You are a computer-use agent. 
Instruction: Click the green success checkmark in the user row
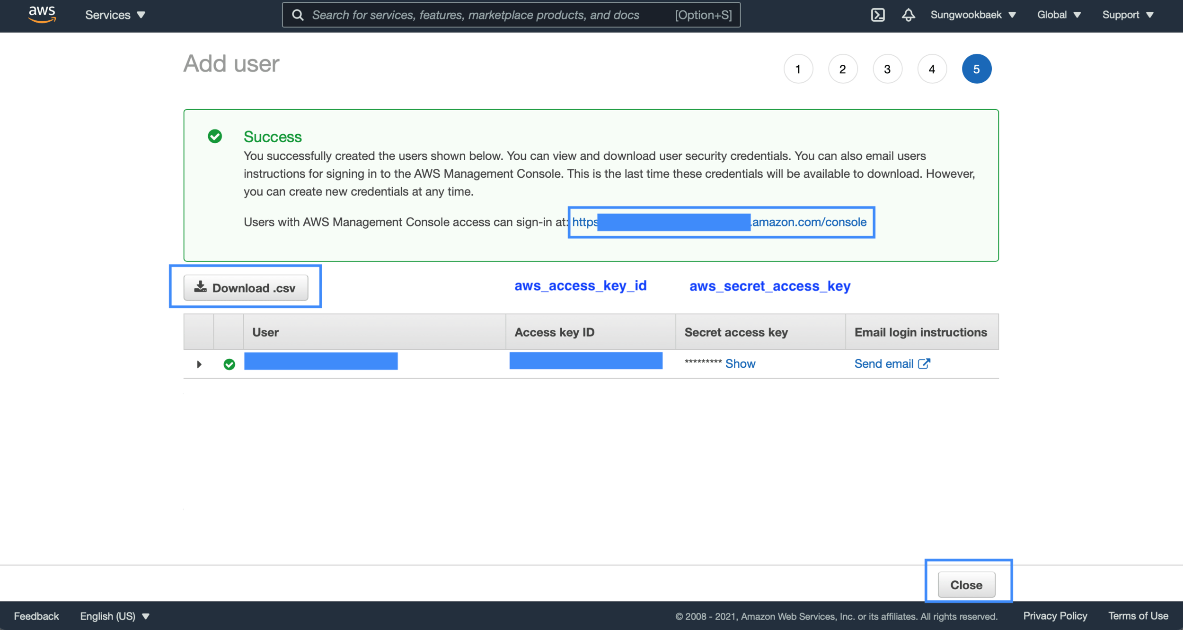pyautogui.click(x=229, y=363)
